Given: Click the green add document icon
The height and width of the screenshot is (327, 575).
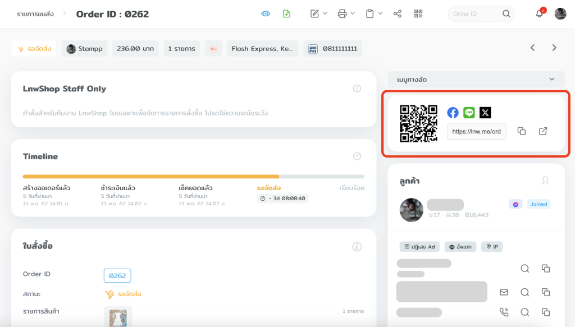Looking at the screenshot, I should tap(286, 13).
